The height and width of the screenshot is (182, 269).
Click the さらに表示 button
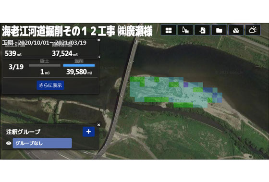[50, 85]
